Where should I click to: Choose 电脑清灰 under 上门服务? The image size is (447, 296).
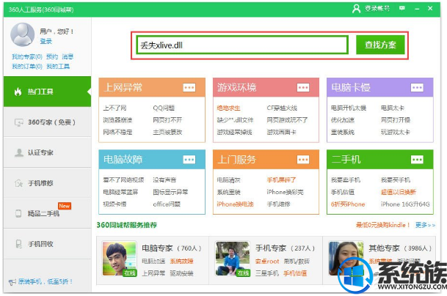(x=228, y=180)
